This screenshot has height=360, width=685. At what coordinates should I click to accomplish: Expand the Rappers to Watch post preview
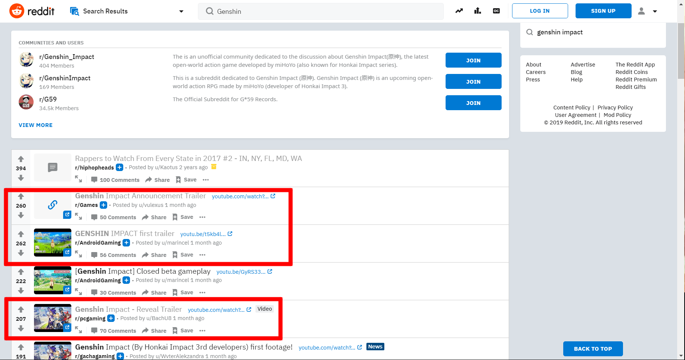(78, 179)
